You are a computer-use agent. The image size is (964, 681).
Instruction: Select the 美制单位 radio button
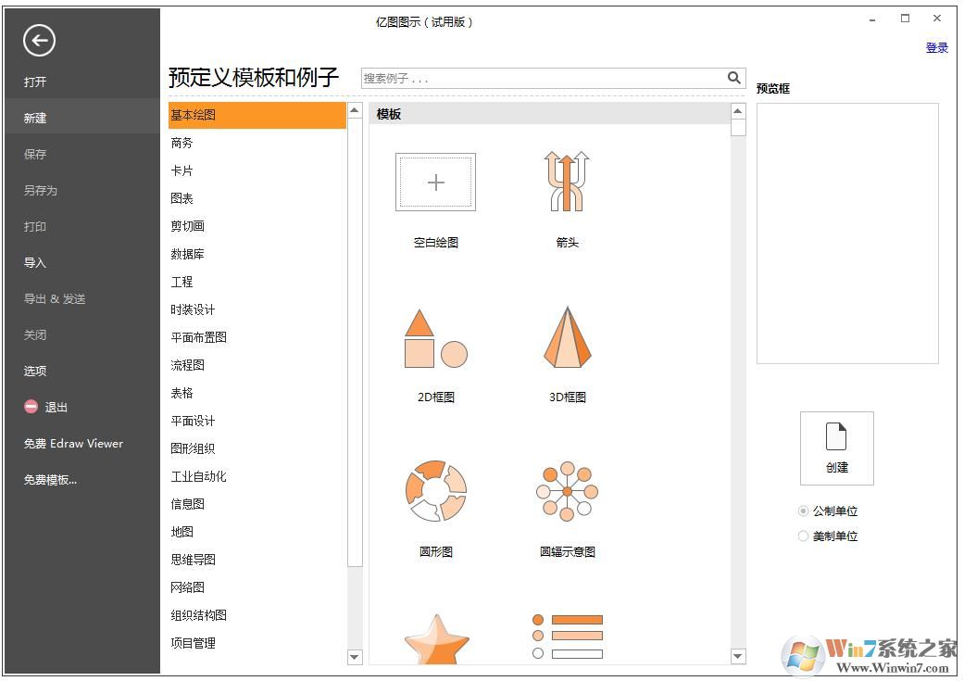[802, 536]
